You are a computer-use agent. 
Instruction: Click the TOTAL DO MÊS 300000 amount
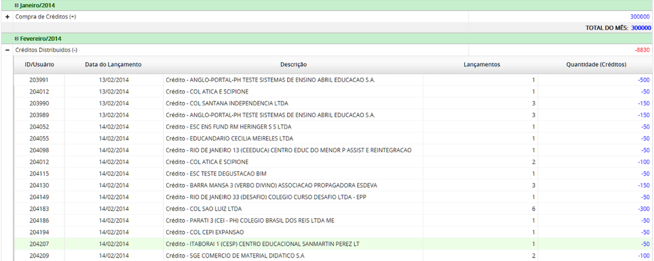tap(641, 28)
